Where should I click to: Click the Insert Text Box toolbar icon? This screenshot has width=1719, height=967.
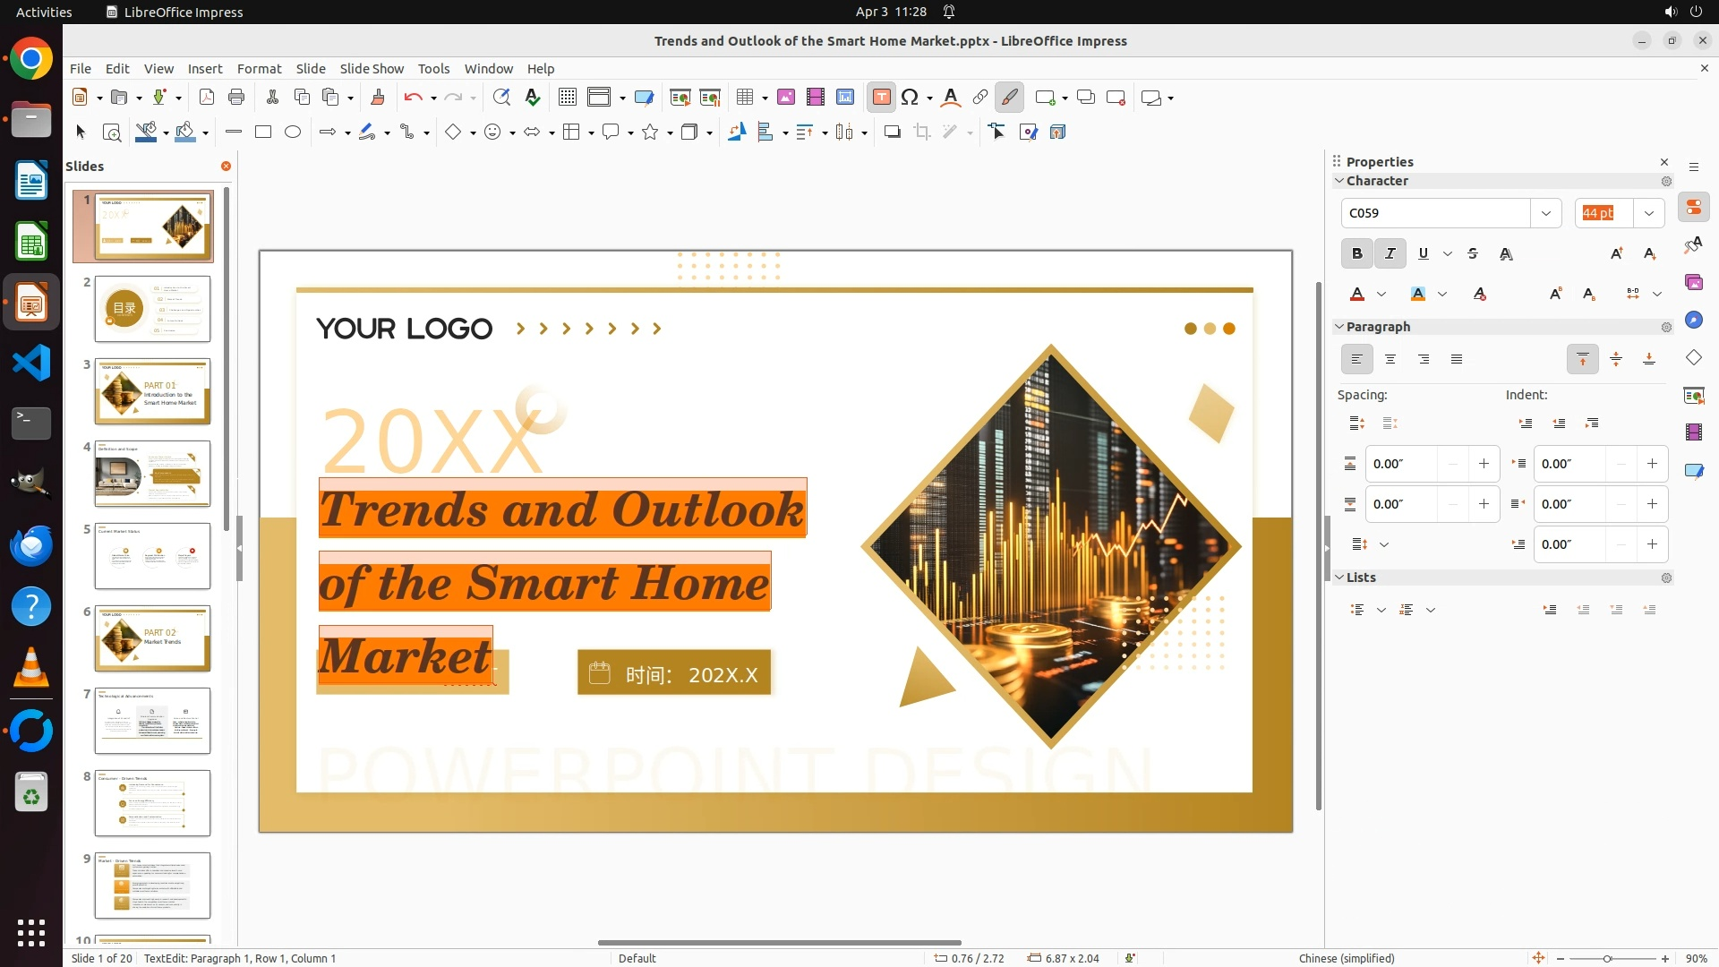[x=881, y=98]
